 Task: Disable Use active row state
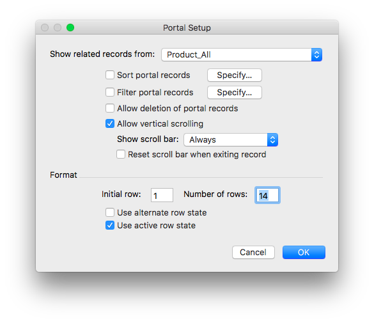point(110,225)
